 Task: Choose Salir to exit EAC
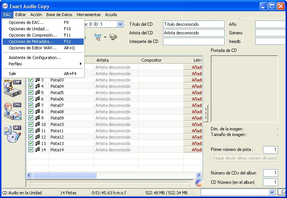click(x=43, y=74)
